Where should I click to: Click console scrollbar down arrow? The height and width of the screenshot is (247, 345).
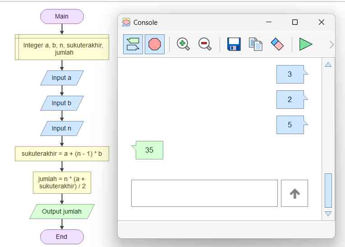point(328,214)
